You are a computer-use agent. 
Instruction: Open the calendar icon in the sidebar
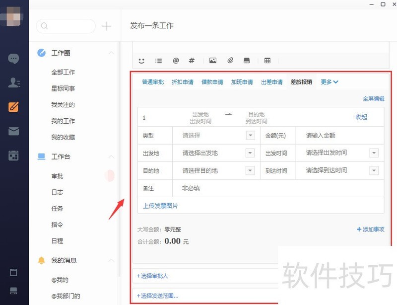13,154
